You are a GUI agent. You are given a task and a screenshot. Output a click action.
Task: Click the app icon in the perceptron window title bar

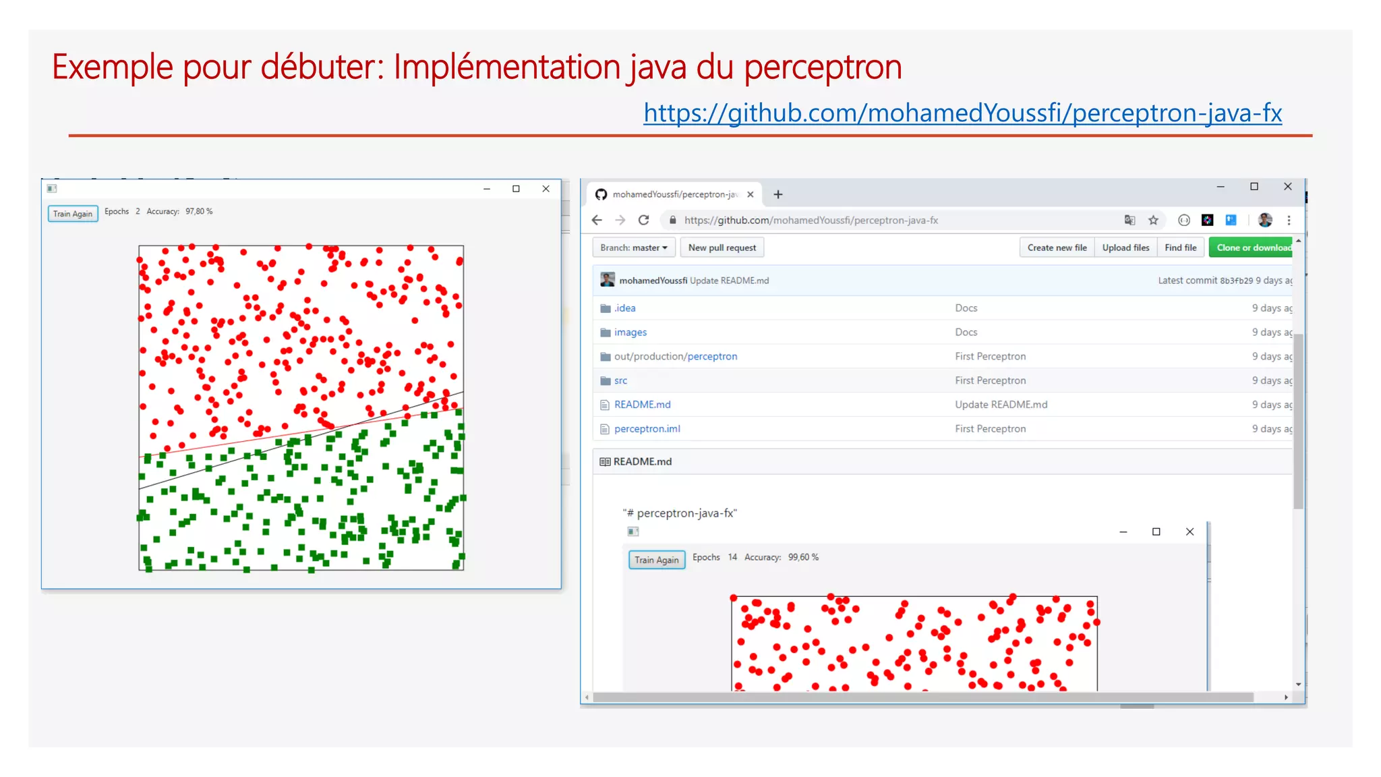[52, 189]
